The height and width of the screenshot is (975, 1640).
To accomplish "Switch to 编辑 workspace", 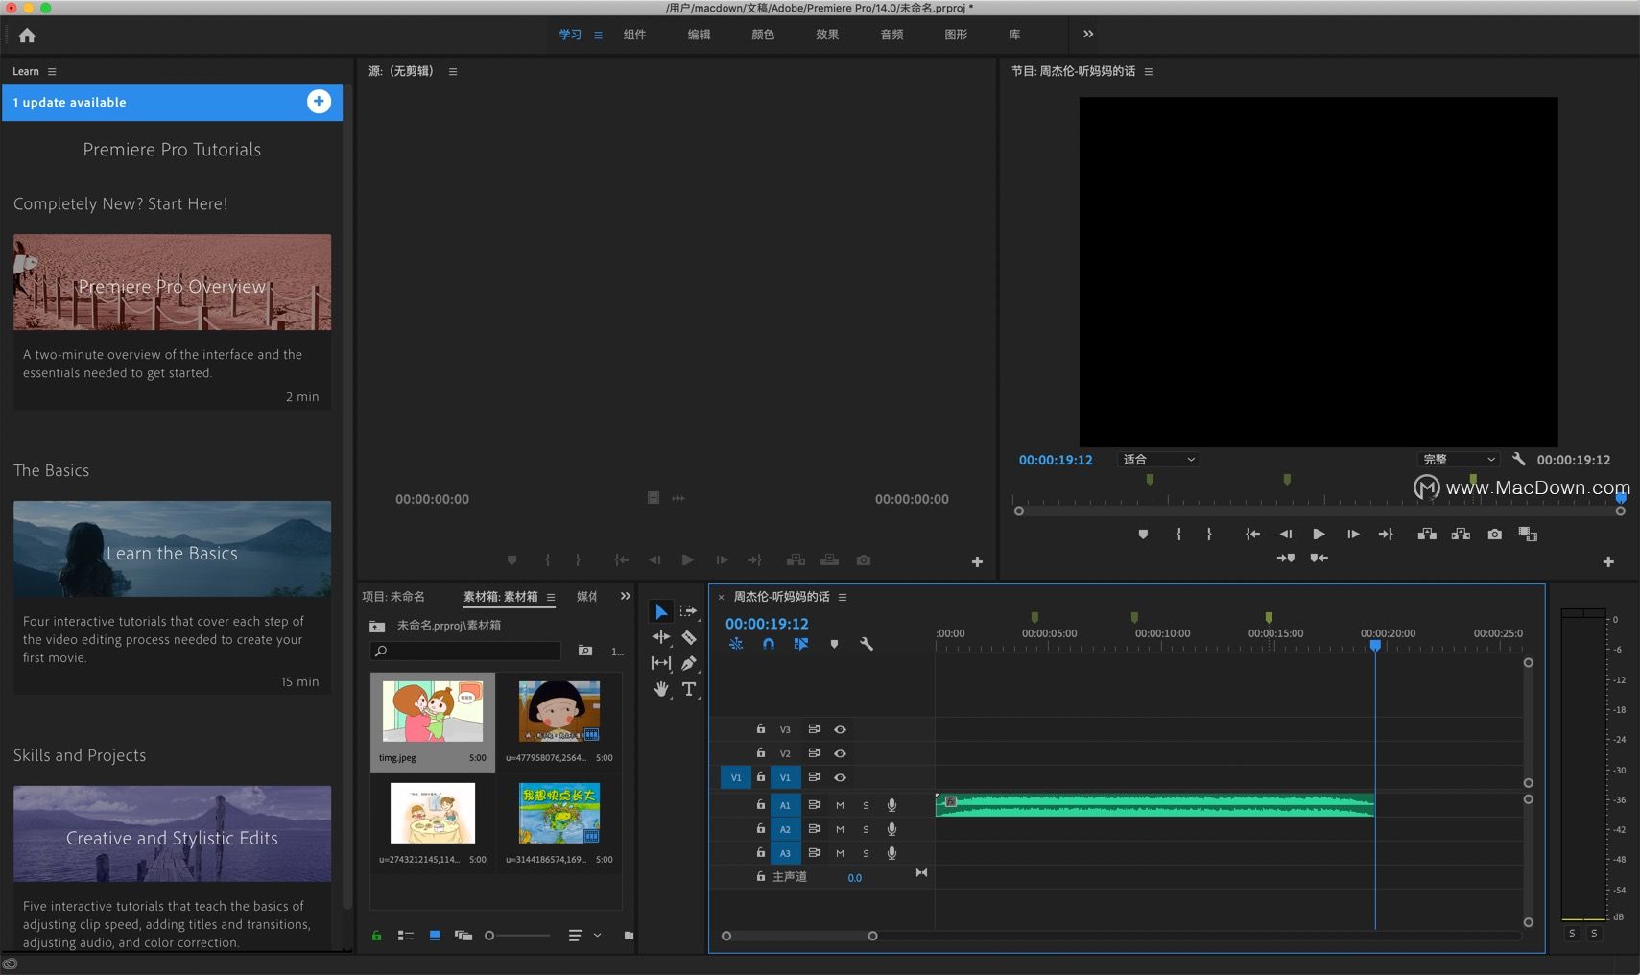I will coord(699,35).
